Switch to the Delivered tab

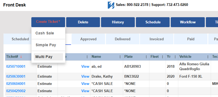(x=122, y=39)
